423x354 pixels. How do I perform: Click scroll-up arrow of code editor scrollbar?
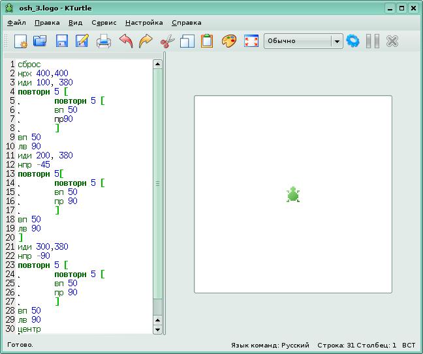[157, 64]
